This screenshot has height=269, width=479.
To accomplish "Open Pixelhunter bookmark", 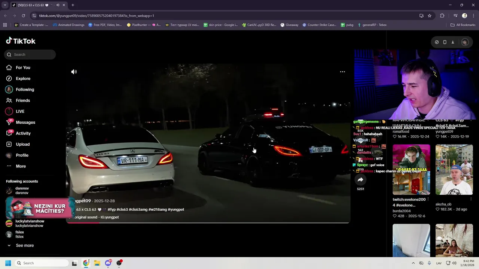I will pyautogui.click(x=144, y=25).
